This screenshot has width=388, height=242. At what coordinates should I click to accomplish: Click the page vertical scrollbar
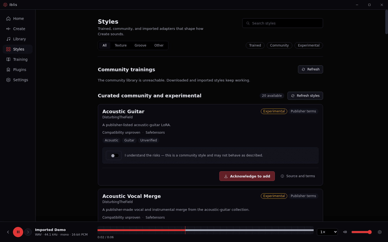(386, 22)
